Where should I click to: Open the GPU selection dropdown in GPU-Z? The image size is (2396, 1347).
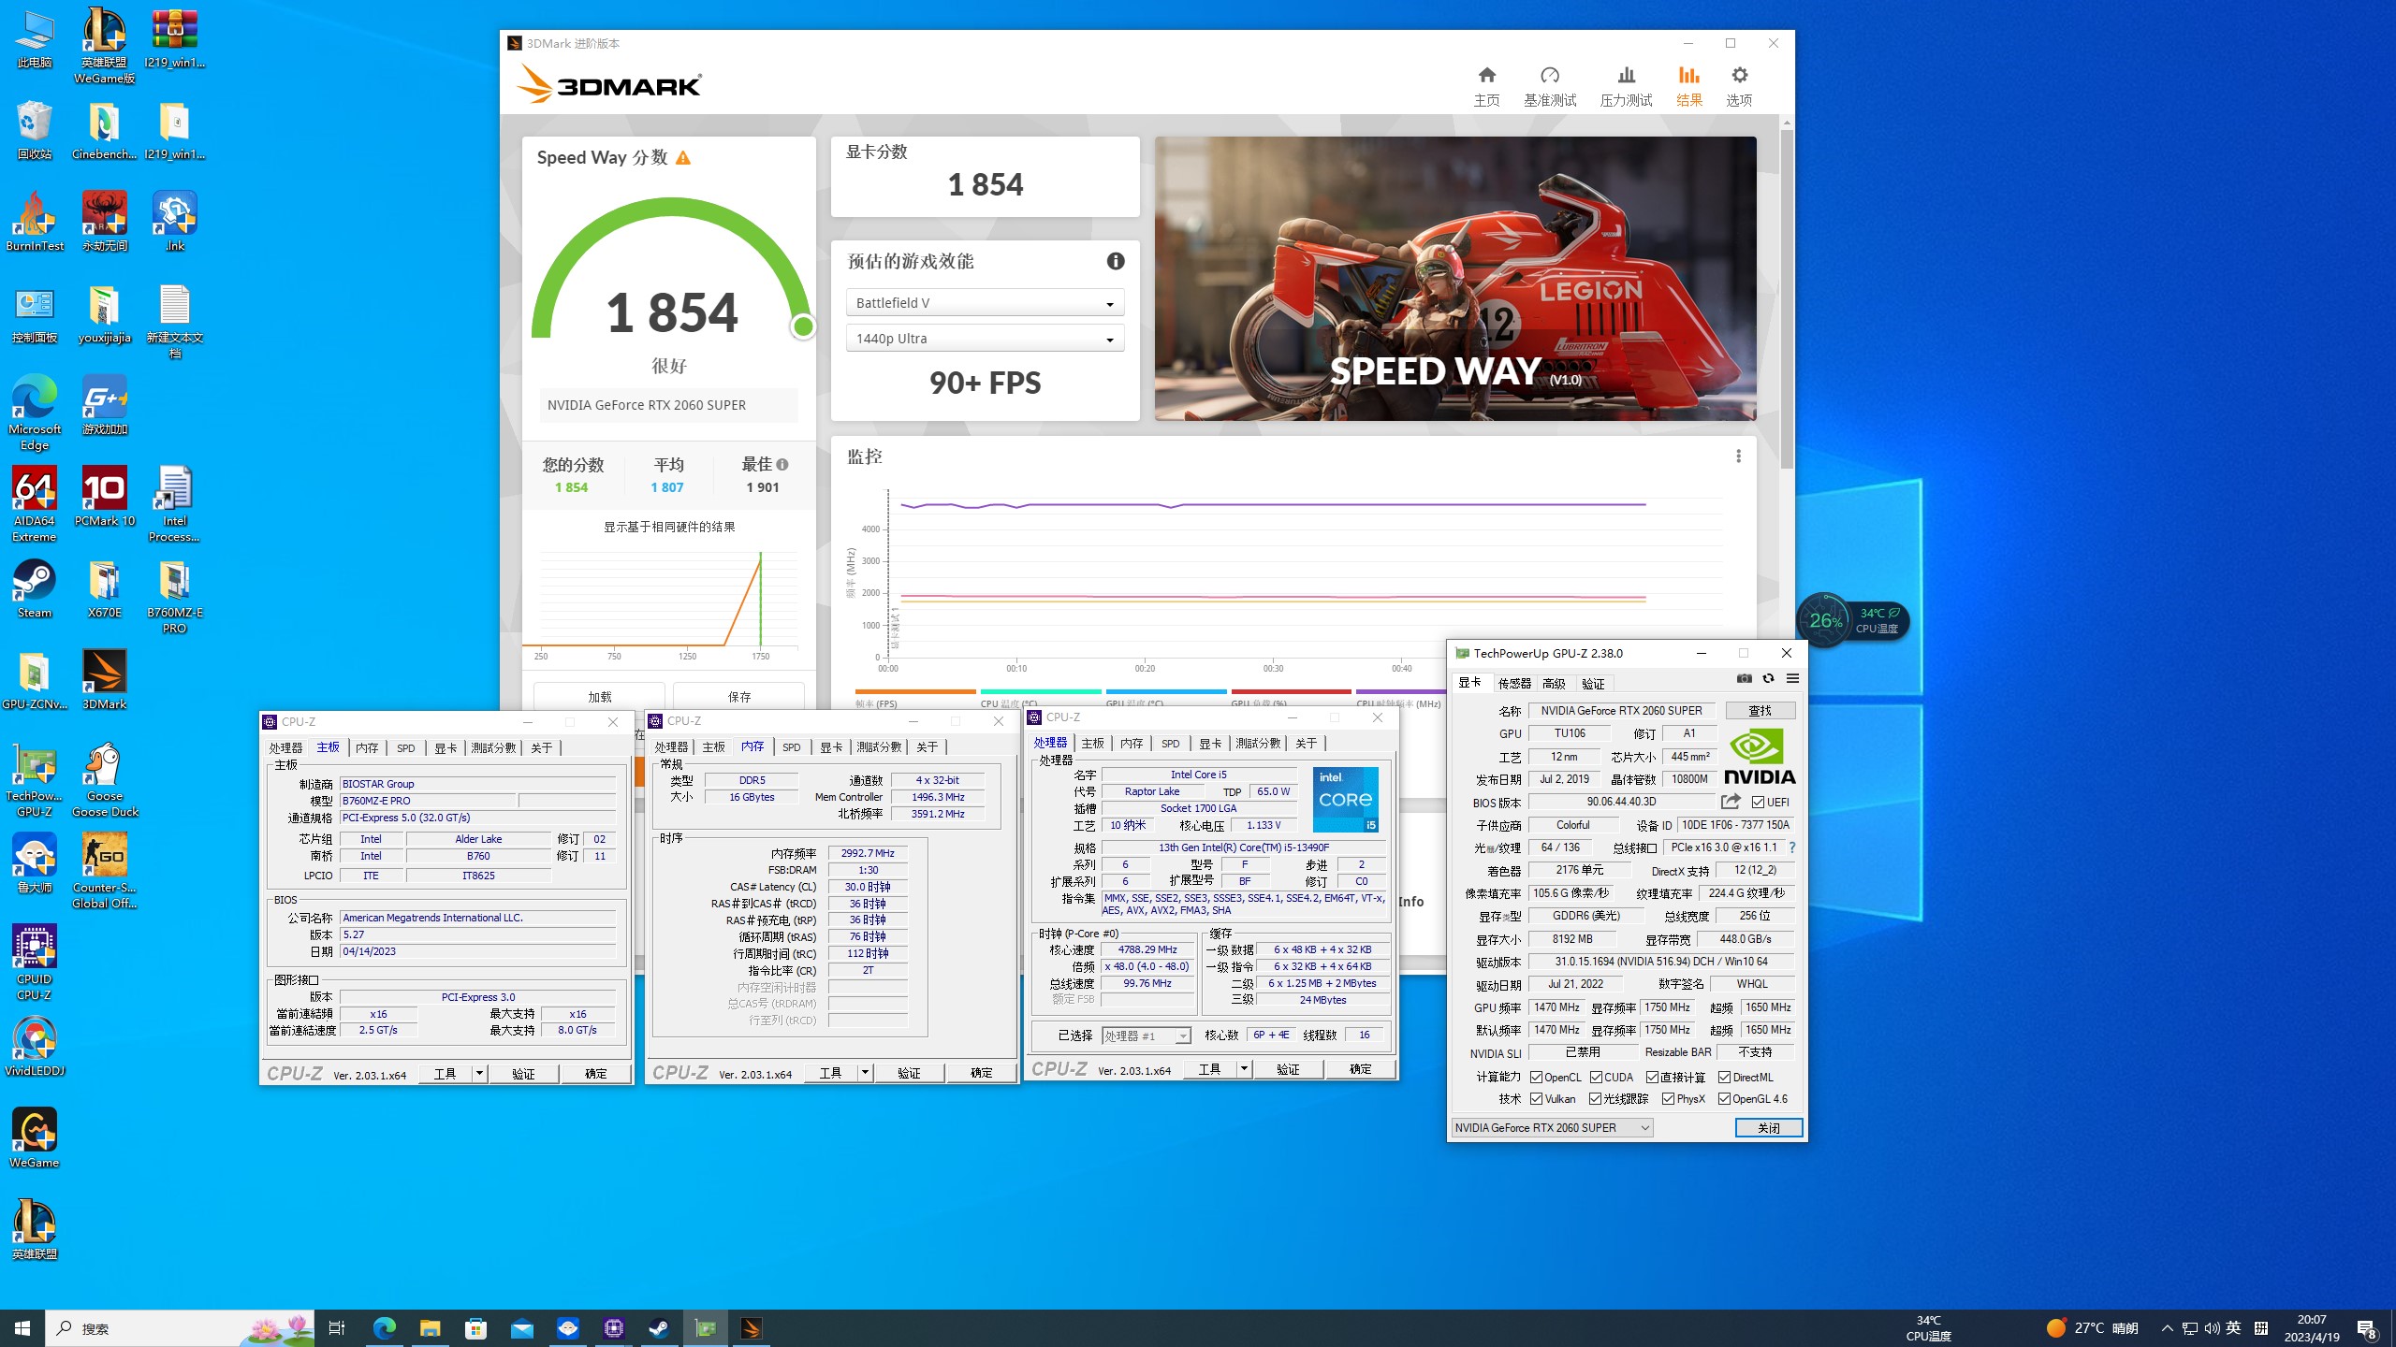tap(1552, 1128)
